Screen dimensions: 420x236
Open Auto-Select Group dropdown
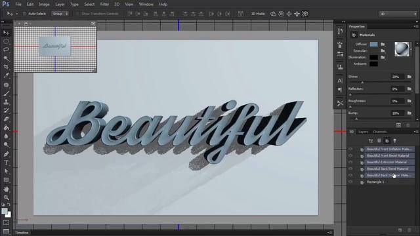(x=60, y=14)
